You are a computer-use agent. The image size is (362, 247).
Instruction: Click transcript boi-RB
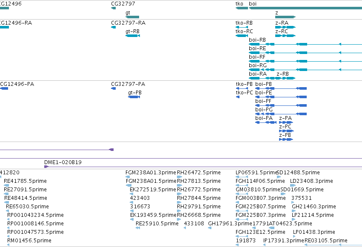305,44
